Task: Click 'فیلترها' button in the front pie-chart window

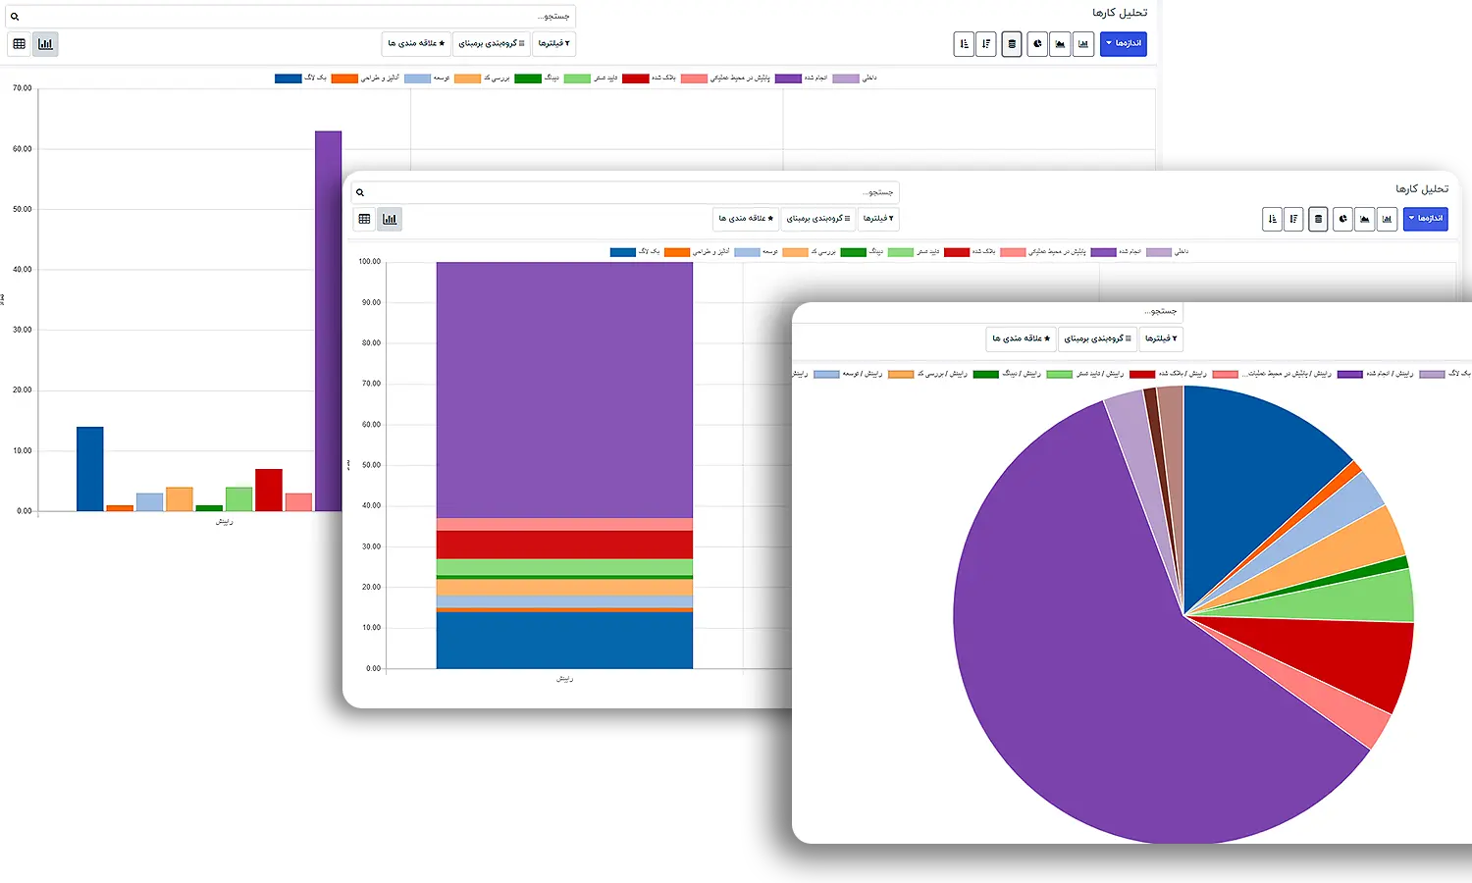Action: (1161, 338)
